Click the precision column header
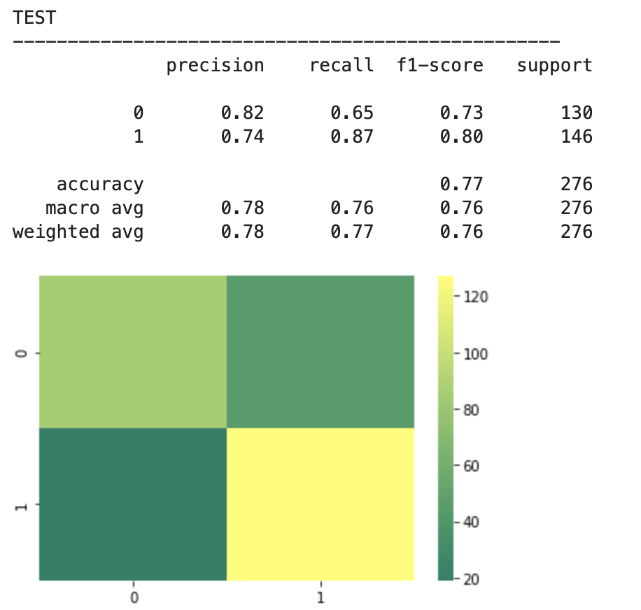Image resolution: width=641 pixels, height=610 pixels. coord(215,66)
